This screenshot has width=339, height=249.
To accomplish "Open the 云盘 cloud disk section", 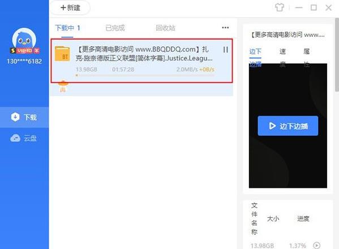I will pyautogui.click(x=24, y=138).
